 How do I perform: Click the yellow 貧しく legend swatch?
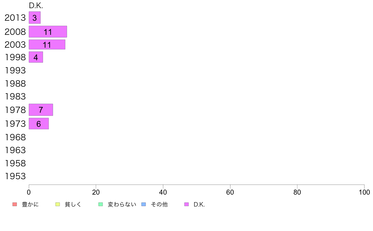57,204
